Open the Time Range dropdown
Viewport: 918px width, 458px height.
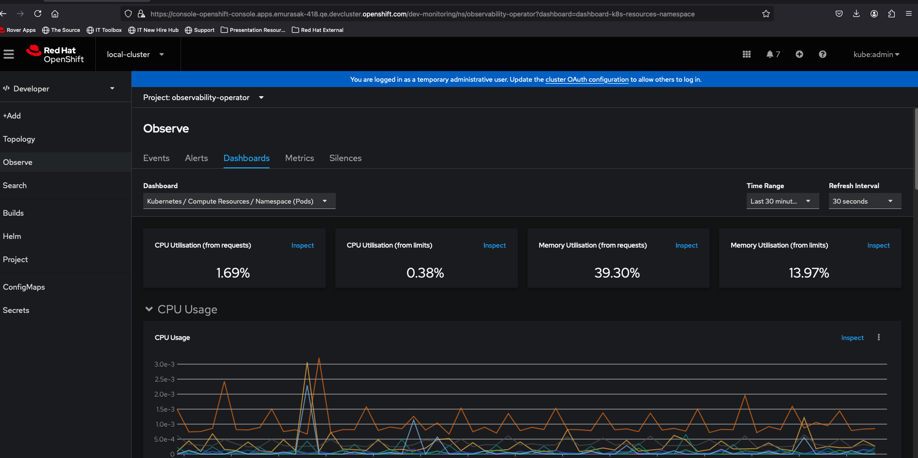782,201
